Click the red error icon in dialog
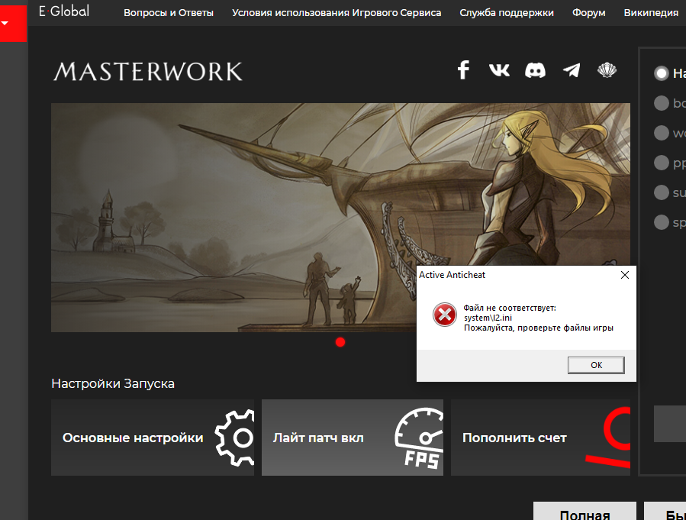The image size is (686, 520). [x=444, y=315]
